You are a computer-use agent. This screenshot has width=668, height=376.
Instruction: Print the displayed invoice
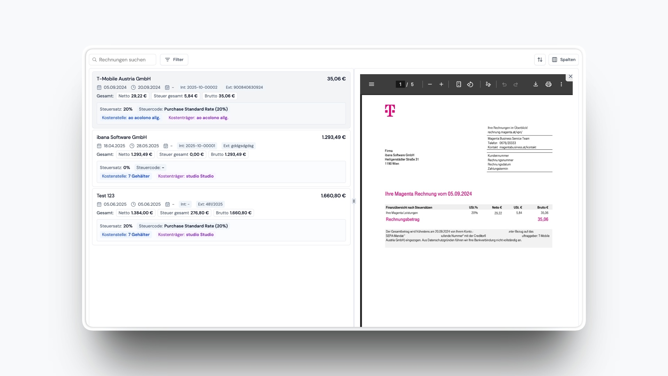coord(548,84)
